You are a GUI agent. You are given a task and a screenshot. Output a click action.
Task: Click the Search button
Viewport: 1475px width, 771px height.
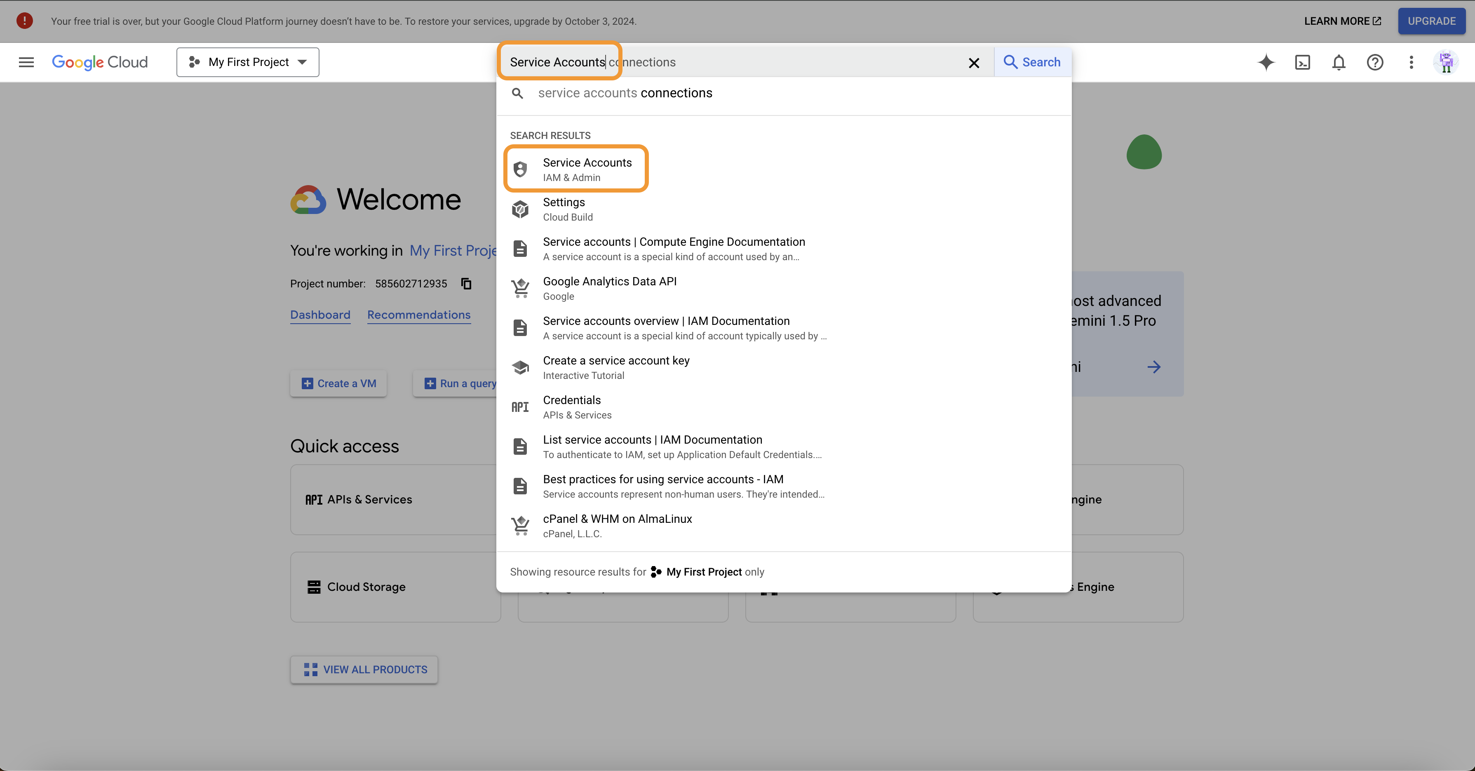coord(1032,62)
